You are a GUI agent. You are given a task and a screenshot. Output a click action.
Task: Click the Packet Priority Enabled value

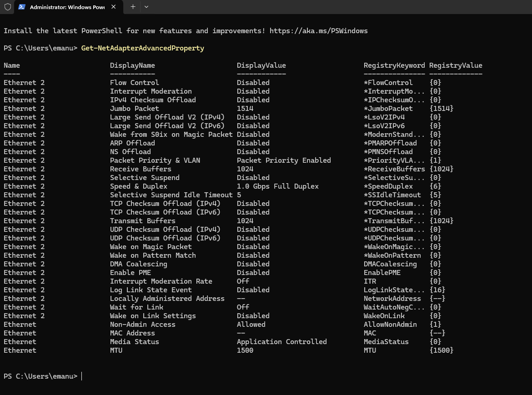(284, 160)
